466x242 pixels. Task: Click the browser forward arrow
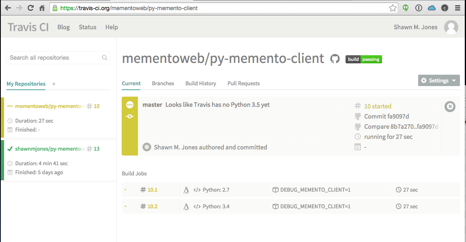pos(19,8)
